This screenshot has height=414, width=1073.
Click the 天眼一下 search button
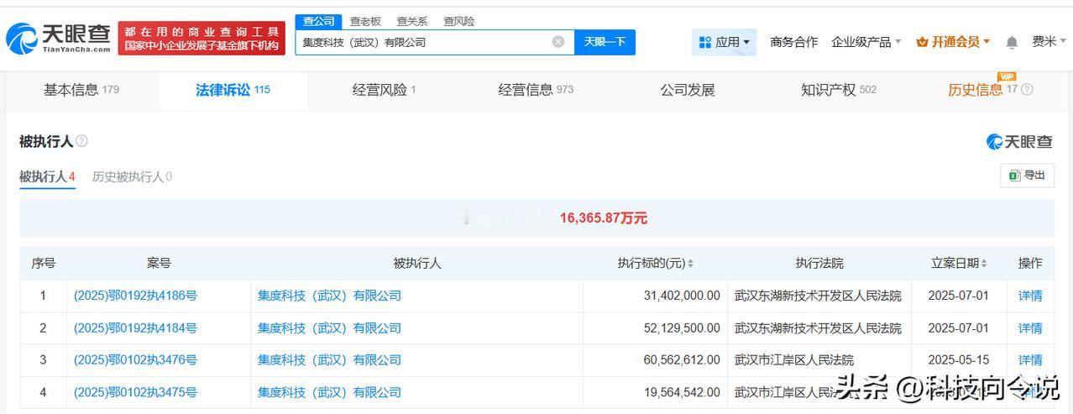tap(605, 42)
